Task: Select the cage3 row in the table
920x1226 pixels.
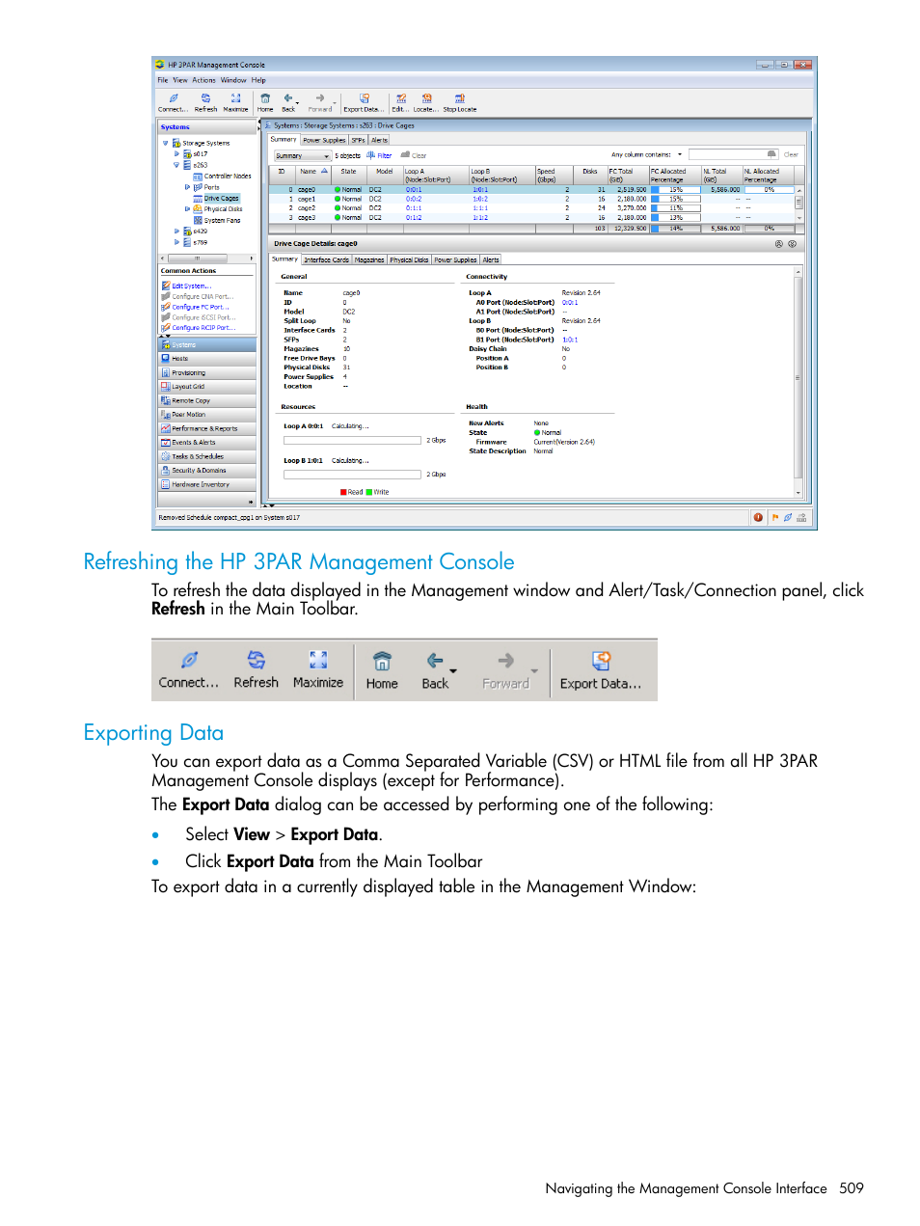Action: click(532, 218)
